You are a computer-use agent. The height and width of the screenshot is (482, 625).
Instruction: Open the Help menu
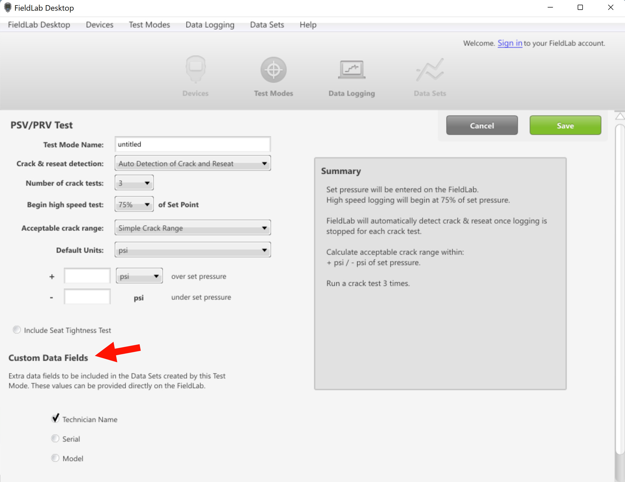coord(308,25)
